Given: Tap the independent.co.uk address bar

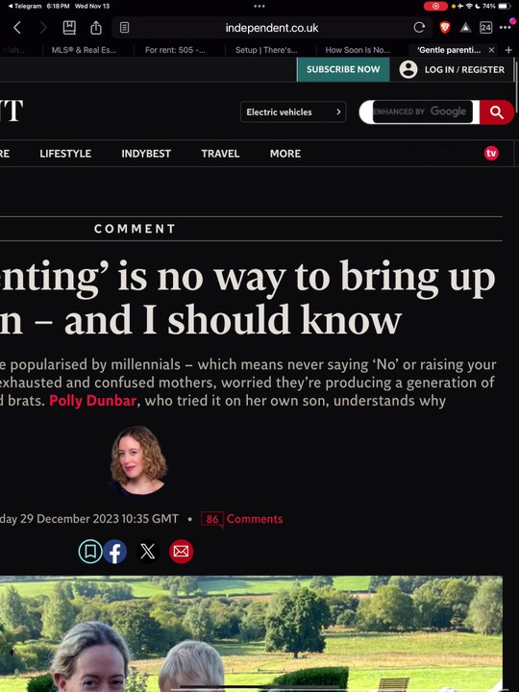Looking at the screenshot, I should pyautogui.click(x=272, y=28).
